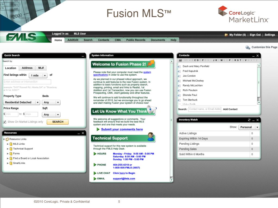Open contact card icon for Michael McCloskey

(179, 81)
